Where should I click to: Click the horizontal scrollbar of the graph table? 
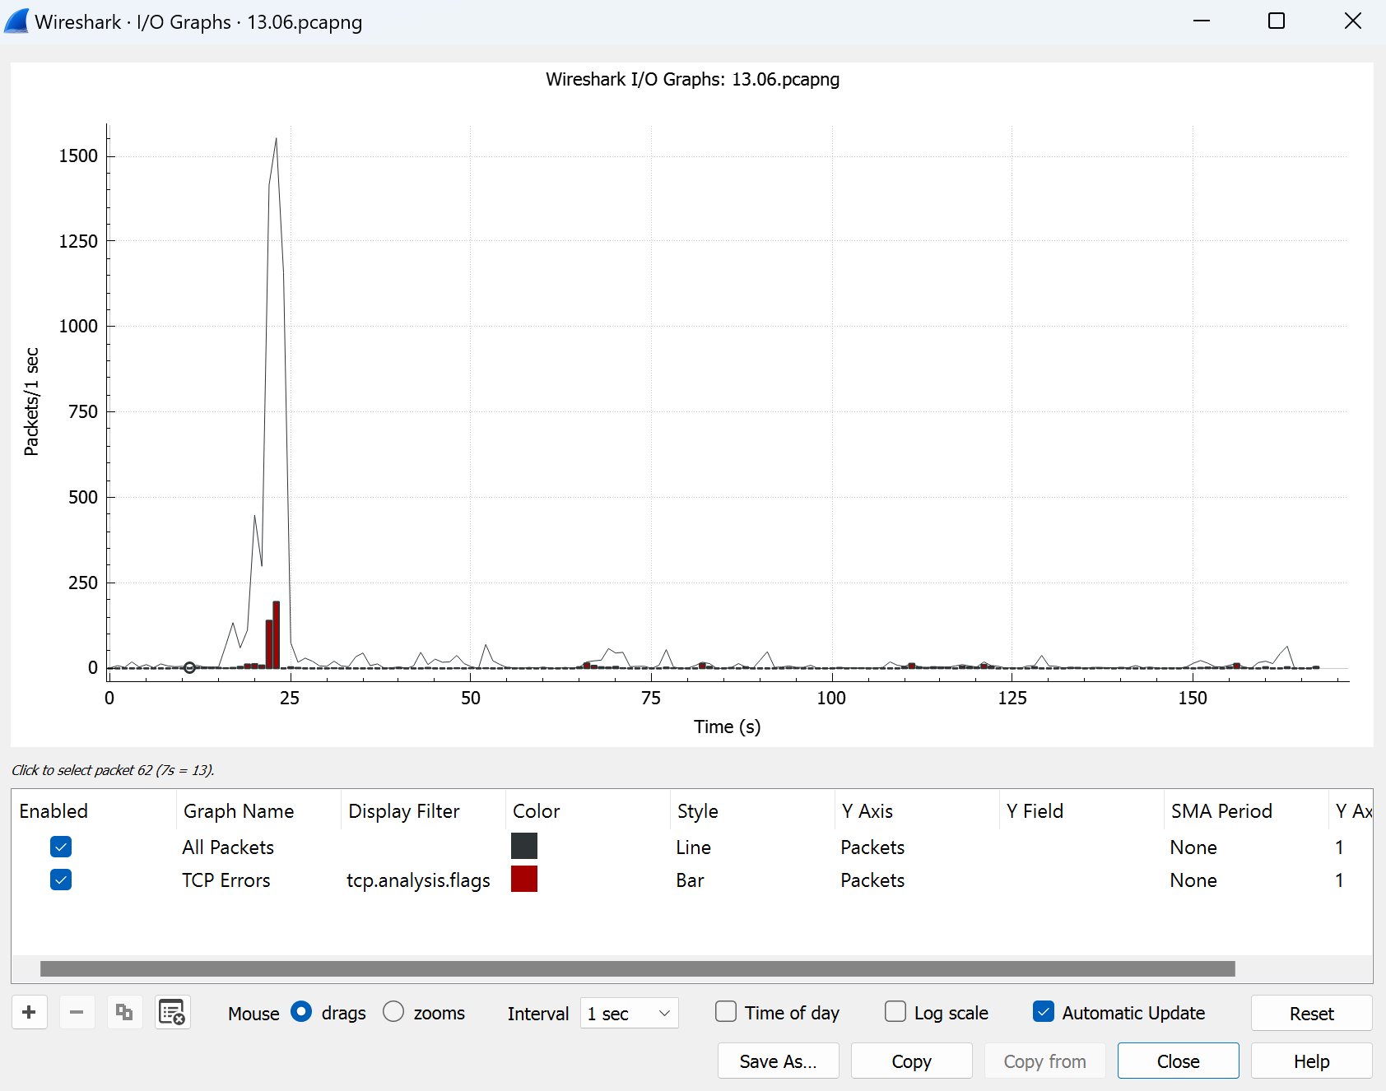638,968
